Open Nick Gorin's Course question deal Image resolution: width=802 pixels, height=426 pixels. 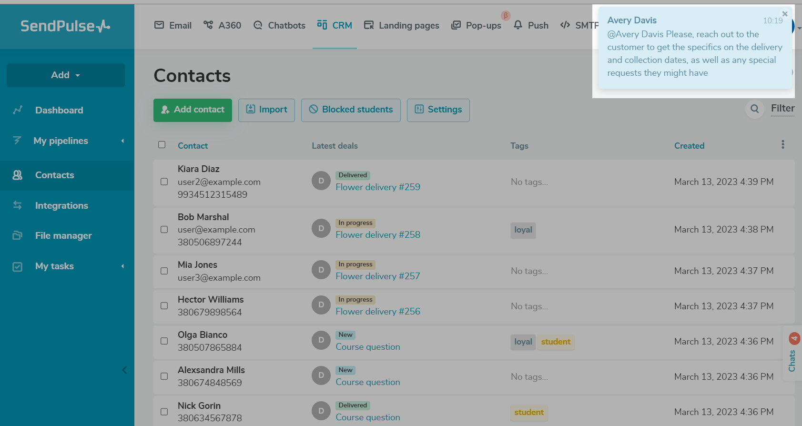pos(368,417)
